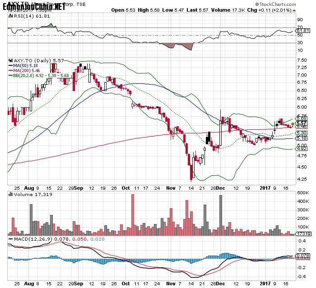This screenshot has width=316, height=288.
Task: Click the Aug label on price chart date axis
Action: 29,188
